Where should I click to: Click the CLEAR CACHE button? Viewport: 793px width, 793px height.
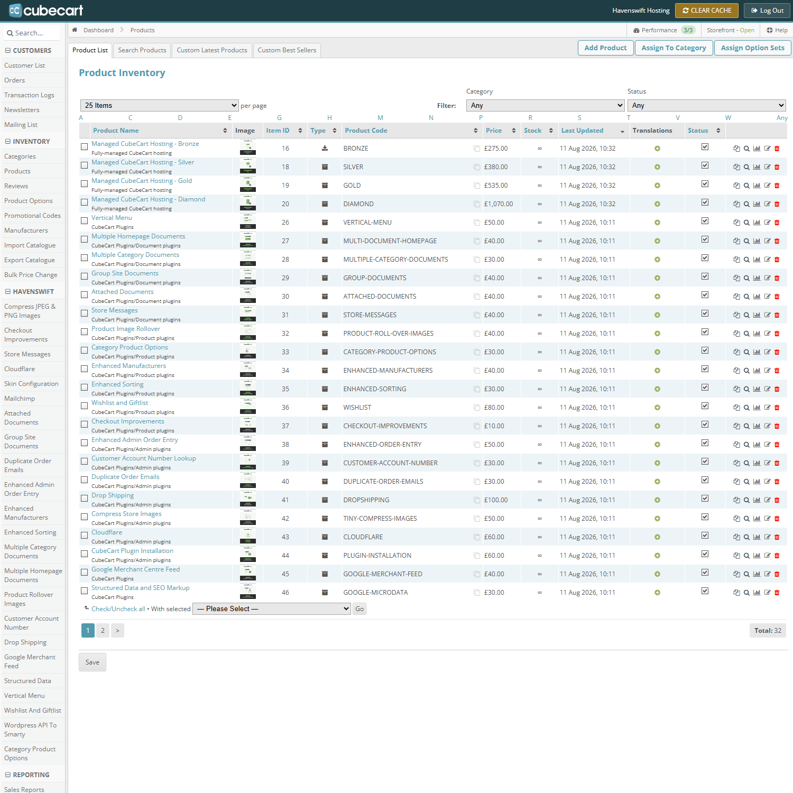[707, 11]
